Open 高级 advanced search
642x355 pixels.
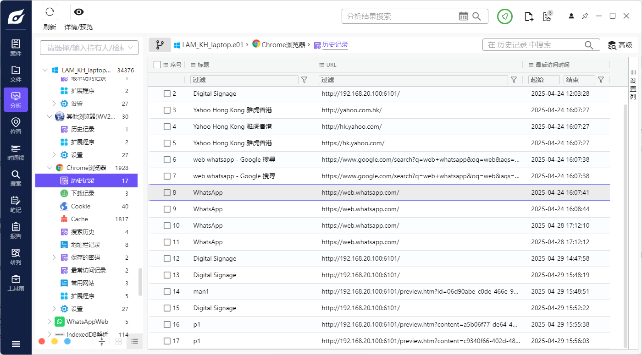(x=620, y=45)
